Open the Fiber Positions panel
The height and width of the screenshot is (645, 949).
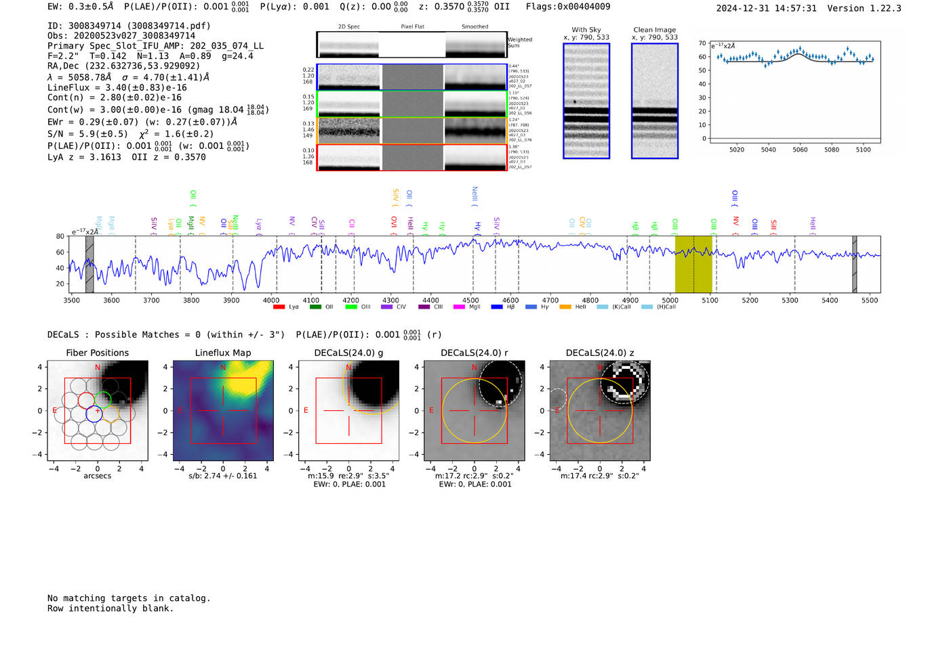click(x=98, y=411)
